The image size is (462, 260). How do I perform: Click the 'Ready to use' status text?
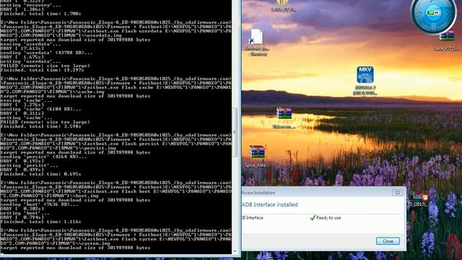click(x=328, y=218)
